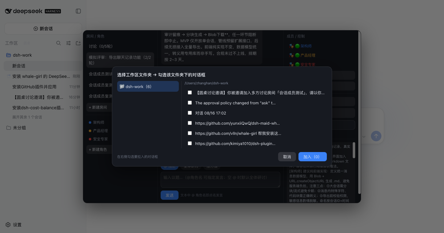Viewport: 444px width, 233px height.
Task: Select the 架构师 role with blue dot
Action: pyautogui.click(x=98, y=123)
